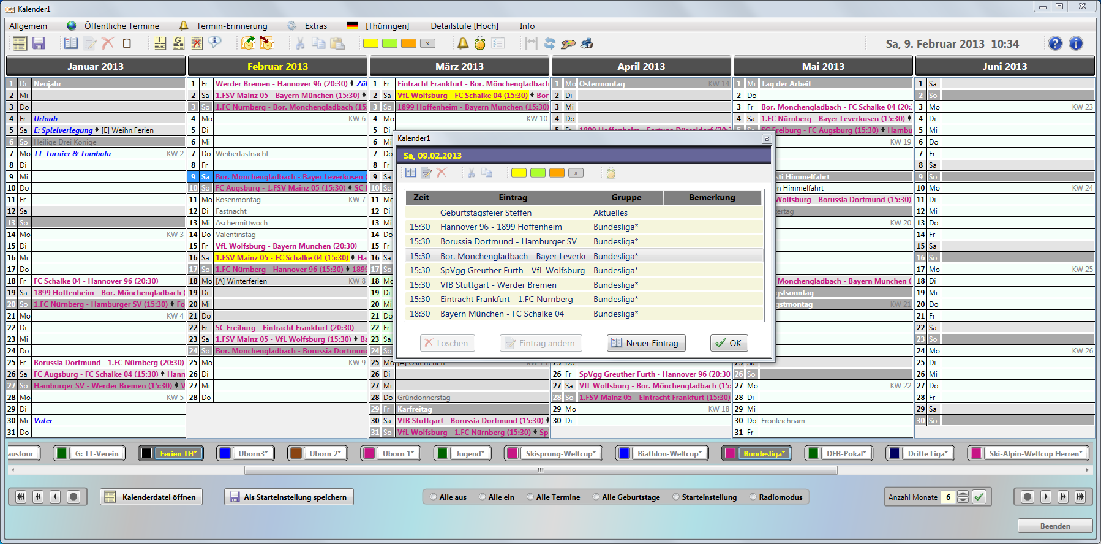The width and height of the screenshot is (1101, 544).
Task: Click the copy icon in main toolbar
Action: pyautogui.click(x=318, y=43)
